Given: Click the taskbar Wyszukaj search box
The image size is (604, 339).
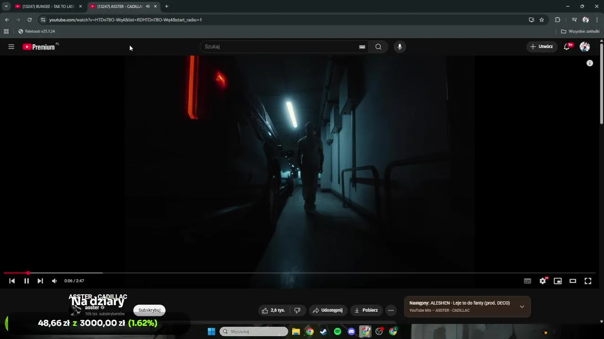Looking at the screenshot, I should (x=254, y=331).
